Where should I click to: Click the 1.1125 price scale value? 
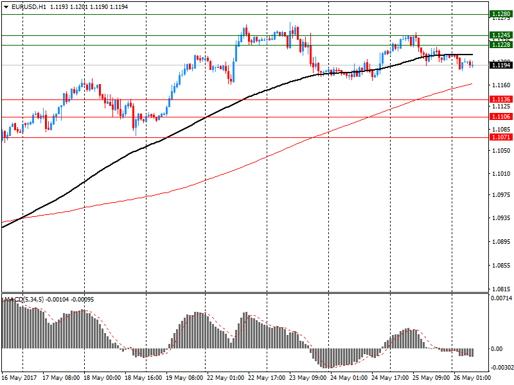click(x=501, y=107)
